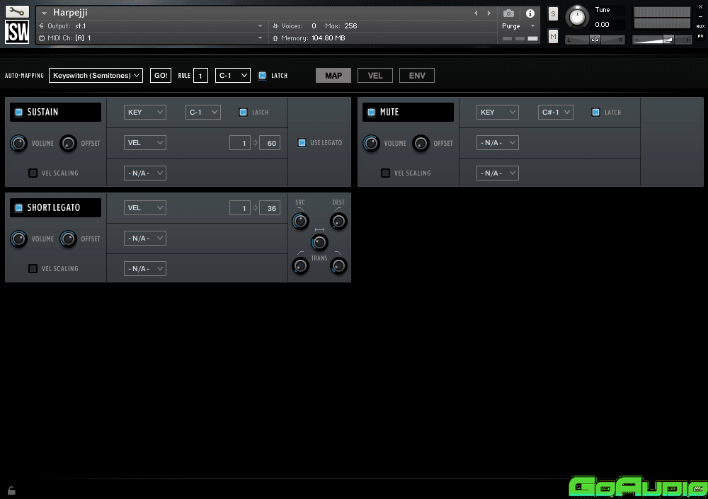Click the wrench edit-instrument icon
This screenshot has height=499, width=708.
tap(17, 12)
